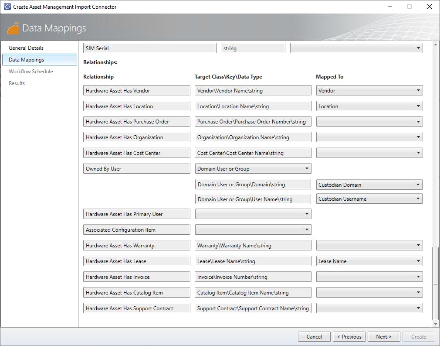Open the Custodian Username dropdown
440x346 pixels.
tap(369, 199)
